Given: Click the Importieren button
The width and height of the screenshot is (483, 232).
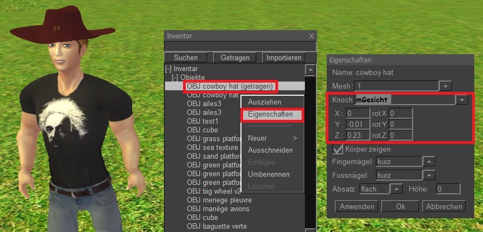Looking at the screenshot, I should click(284, 57).
